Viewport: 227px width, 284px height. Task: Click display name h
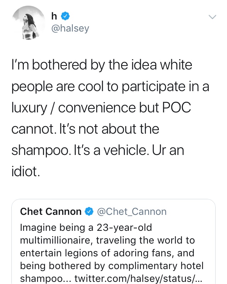54,16
